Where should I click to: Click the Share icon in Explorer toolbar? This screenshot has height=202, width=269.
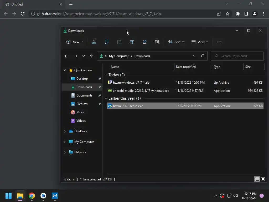144,42
